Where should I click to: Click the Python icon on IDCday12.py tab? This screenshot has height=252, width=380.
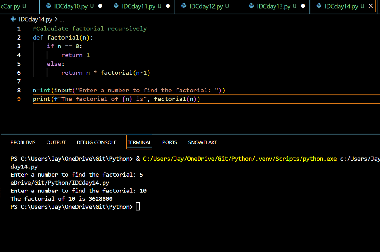coord(184,6)
